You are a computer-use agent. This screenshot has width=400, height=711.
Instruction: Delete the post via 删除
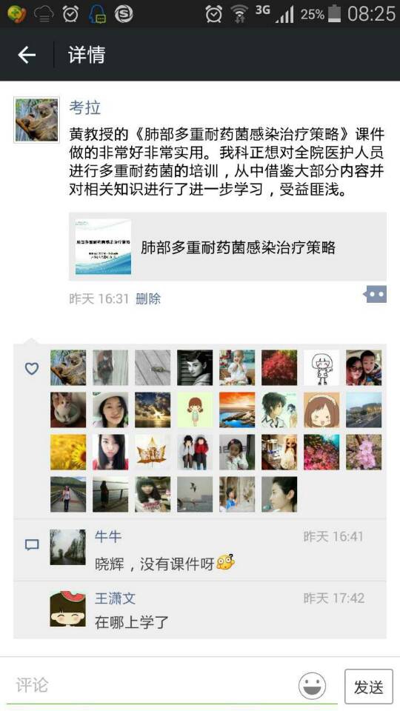click(148, 298)
